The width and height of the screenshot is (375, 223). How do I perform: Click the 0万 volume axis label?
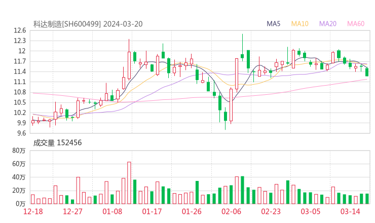click(x=21, y=204)
